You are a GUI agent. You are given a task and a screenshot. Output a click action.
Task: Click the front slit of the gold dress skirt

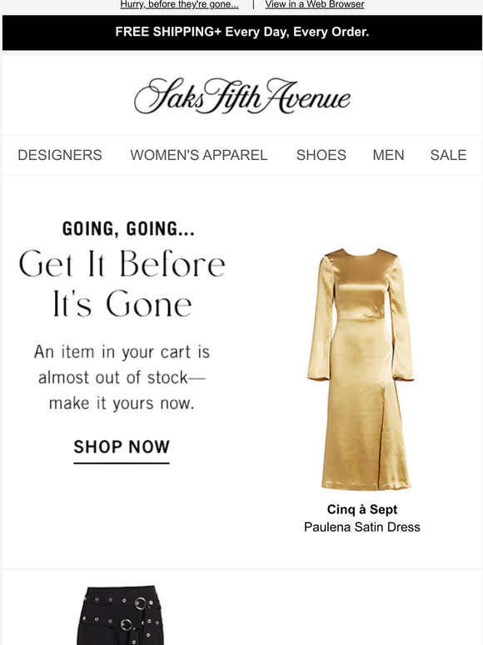[x=382, y=436]
